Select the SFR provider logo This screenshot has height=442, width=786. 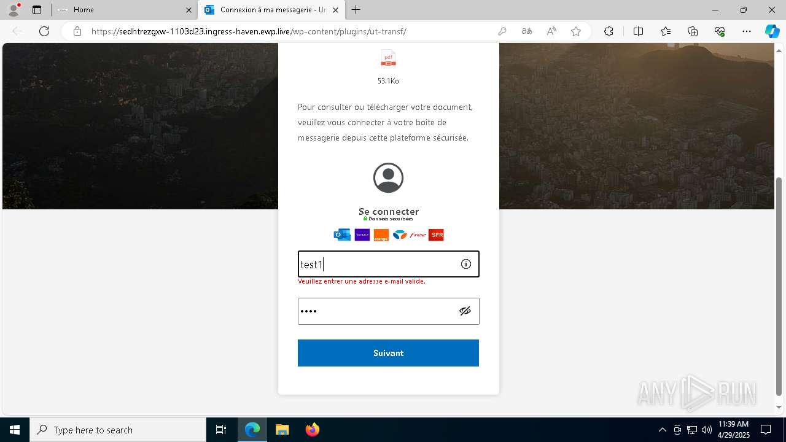pos(436,235)
